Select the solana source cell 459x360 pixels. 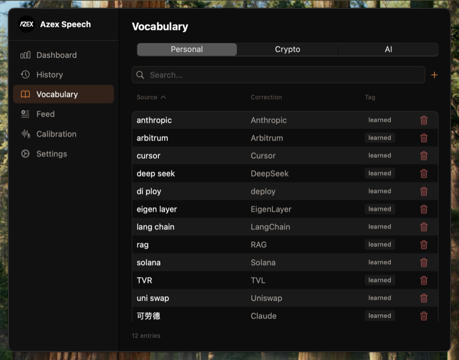pyautogui.click(x=149, y=263)
